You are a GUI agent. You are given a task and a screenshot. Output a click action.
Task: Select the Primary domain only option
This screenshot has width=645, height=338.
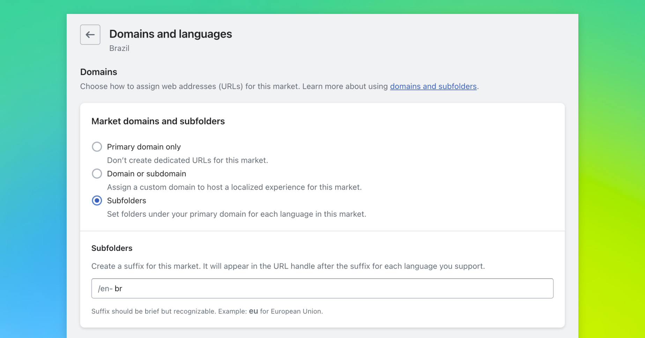97,147
